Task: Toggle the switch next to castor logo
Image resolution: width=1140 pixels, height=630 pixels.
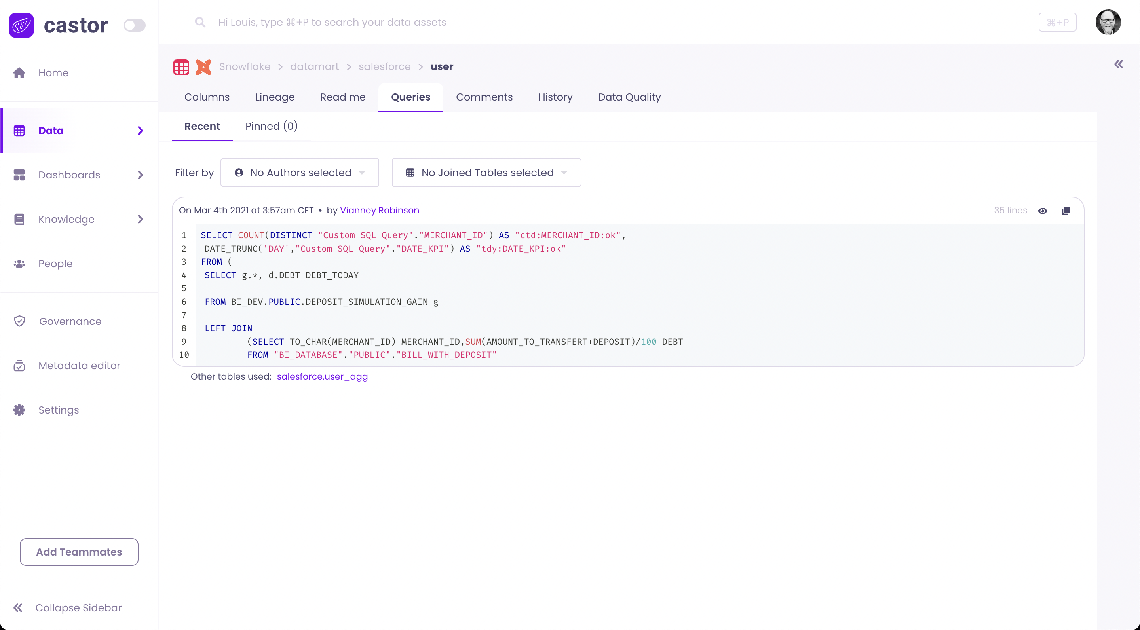Action: click(x=135, y=25)
